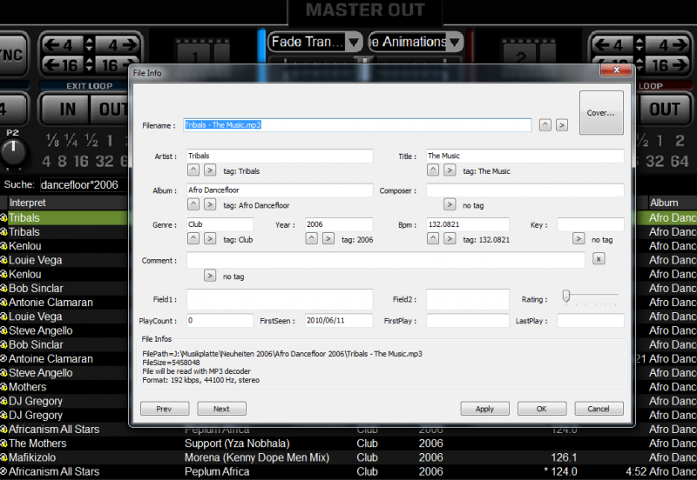Click the right-arrow button beside 'tag: Club'

click(210, 239)
